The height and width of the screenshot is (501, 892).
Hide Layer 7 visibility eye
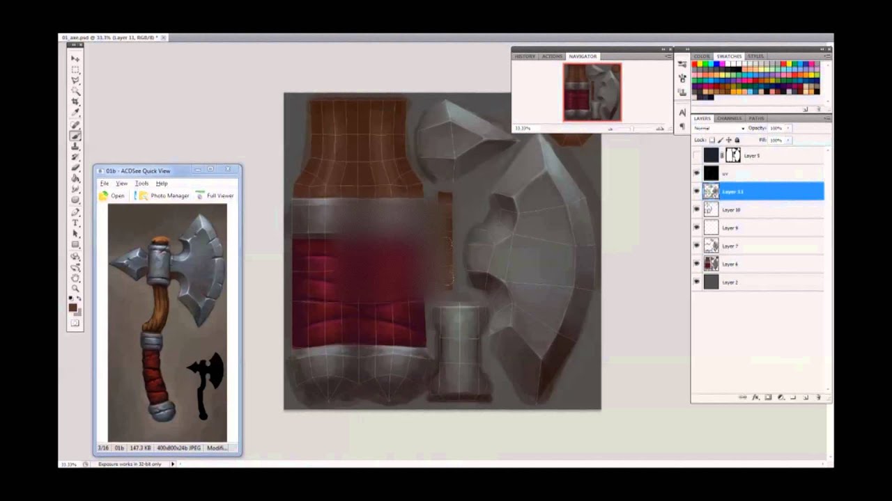pyautogui.click(x=697, y=246)
